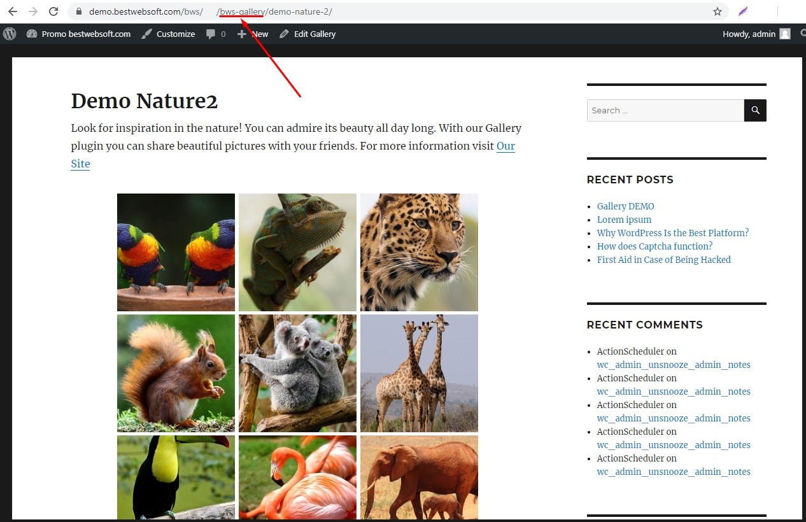The height and width of the screenshot is (522, 806).
Task: Open the Howdy, admin account menu
Action: [x=756, y=34]
